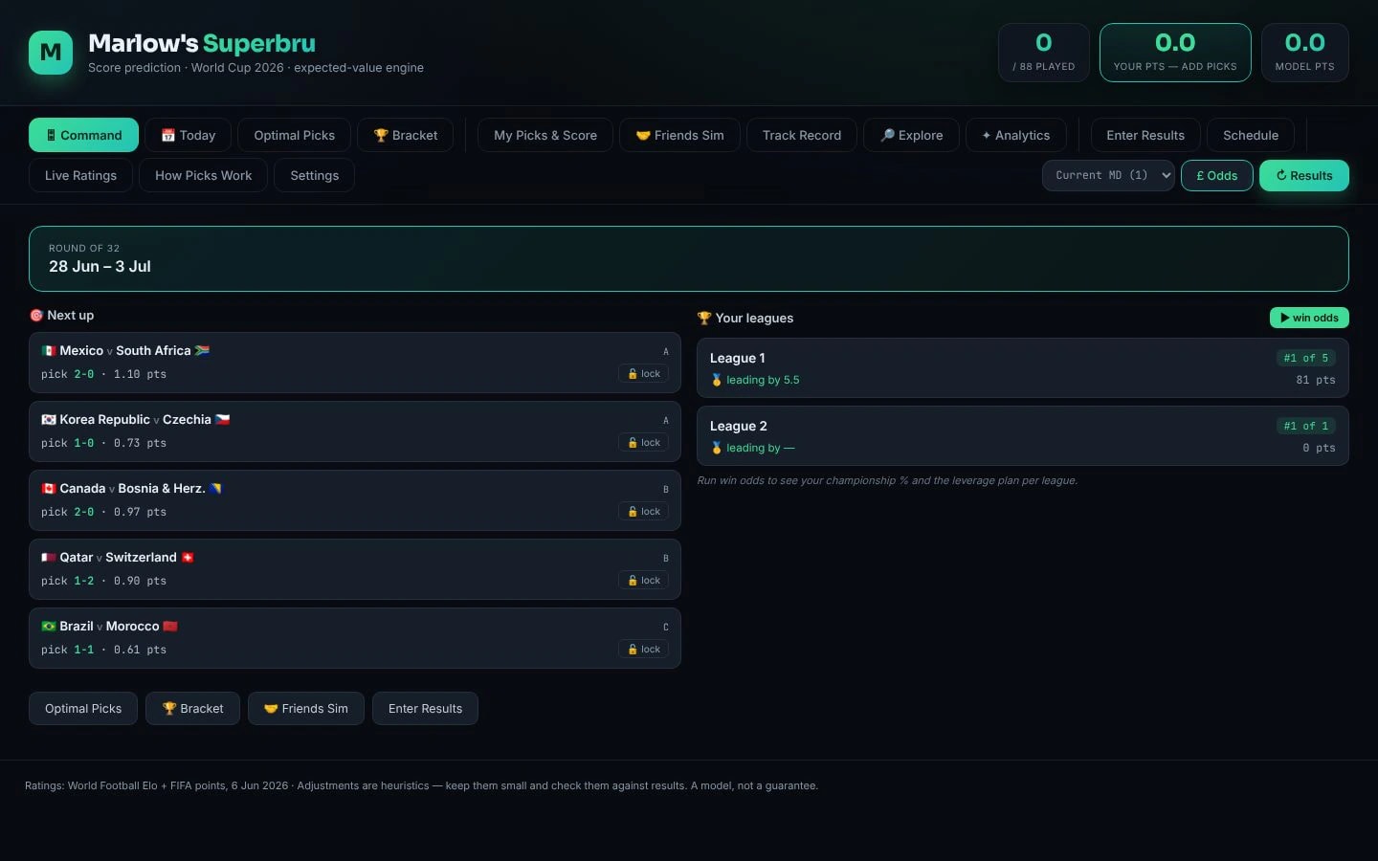Click the target icon beside Next up
This screenshot has width=1378, height=861.
click(x=36, y=316)
